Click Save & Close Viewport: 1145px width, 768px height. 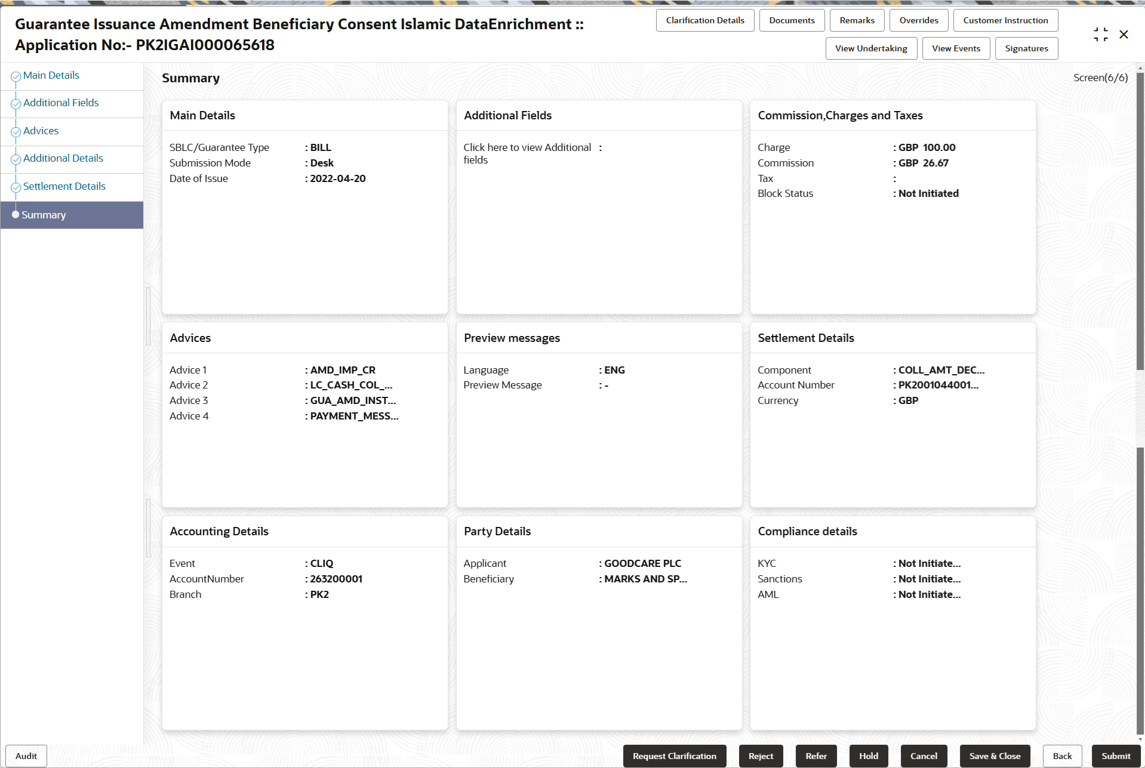click(995, 756)
